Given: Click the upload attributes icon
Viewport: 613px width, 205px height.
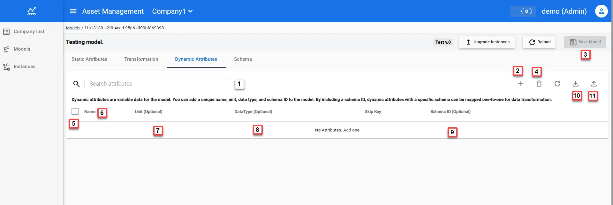Looking at the screenshot, I should click(594, 84).
